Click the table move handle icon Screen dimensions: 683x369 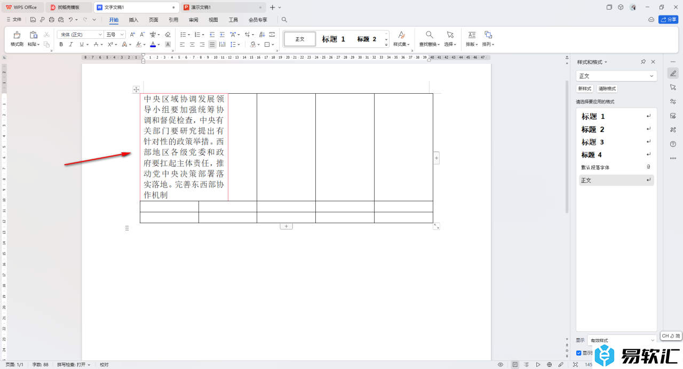(136, 89)
